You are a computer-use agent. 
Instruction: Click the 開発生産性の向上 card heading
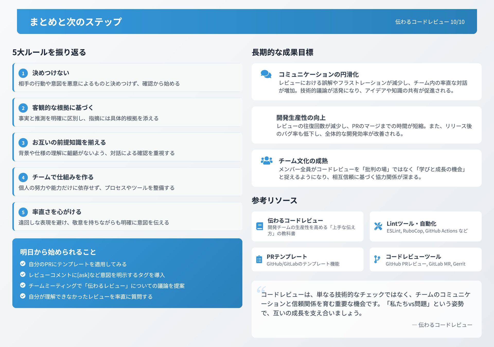301,118
